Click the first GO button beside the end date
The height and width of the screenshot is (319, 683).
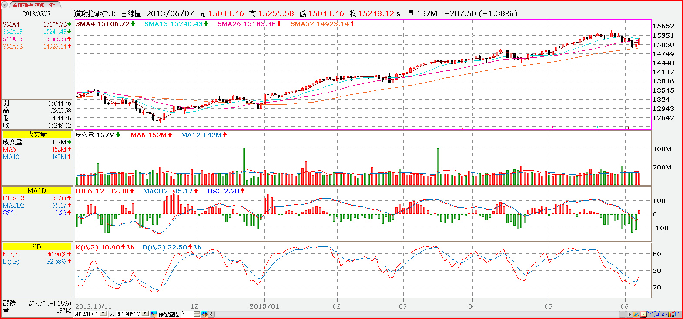click(x=154, y=314)
